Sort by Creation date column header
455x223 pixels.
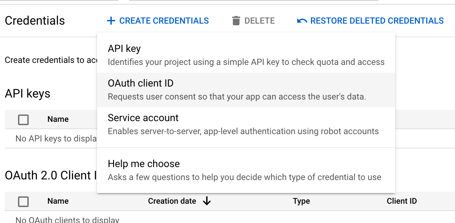pos(172,201)
